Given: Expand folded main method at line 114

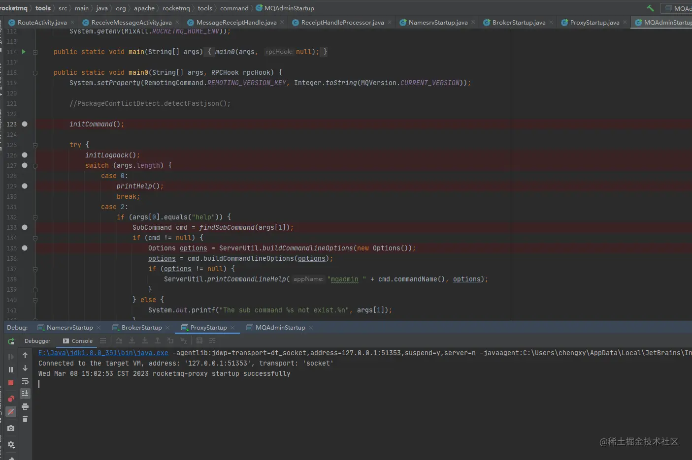Looking at the screenshot, I should (x=35, y=52).
